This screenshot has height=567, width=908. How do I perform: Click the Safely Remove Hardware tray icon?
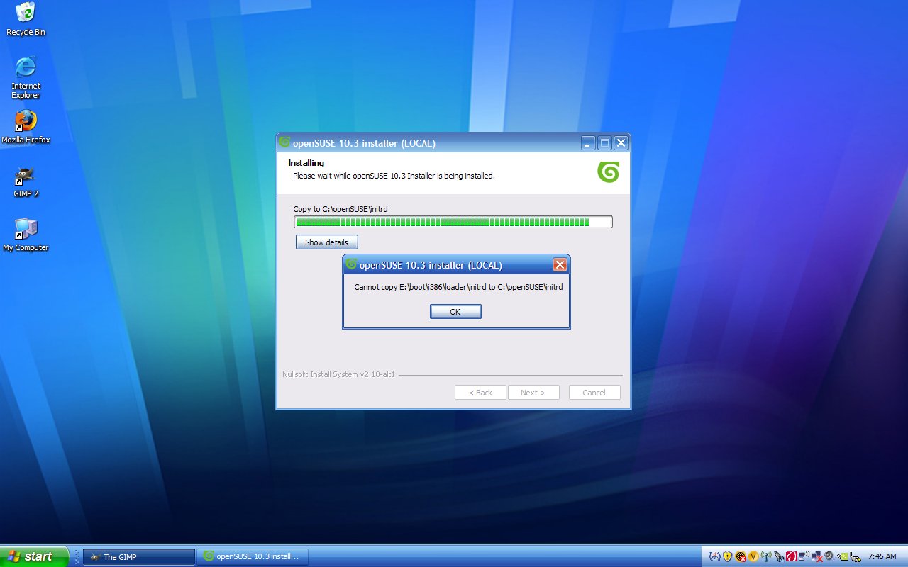tap(856, 557)
